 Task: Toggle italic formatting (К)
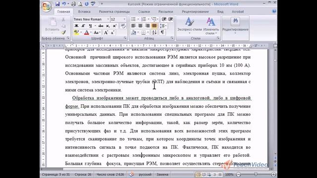(x=83, y=26)
